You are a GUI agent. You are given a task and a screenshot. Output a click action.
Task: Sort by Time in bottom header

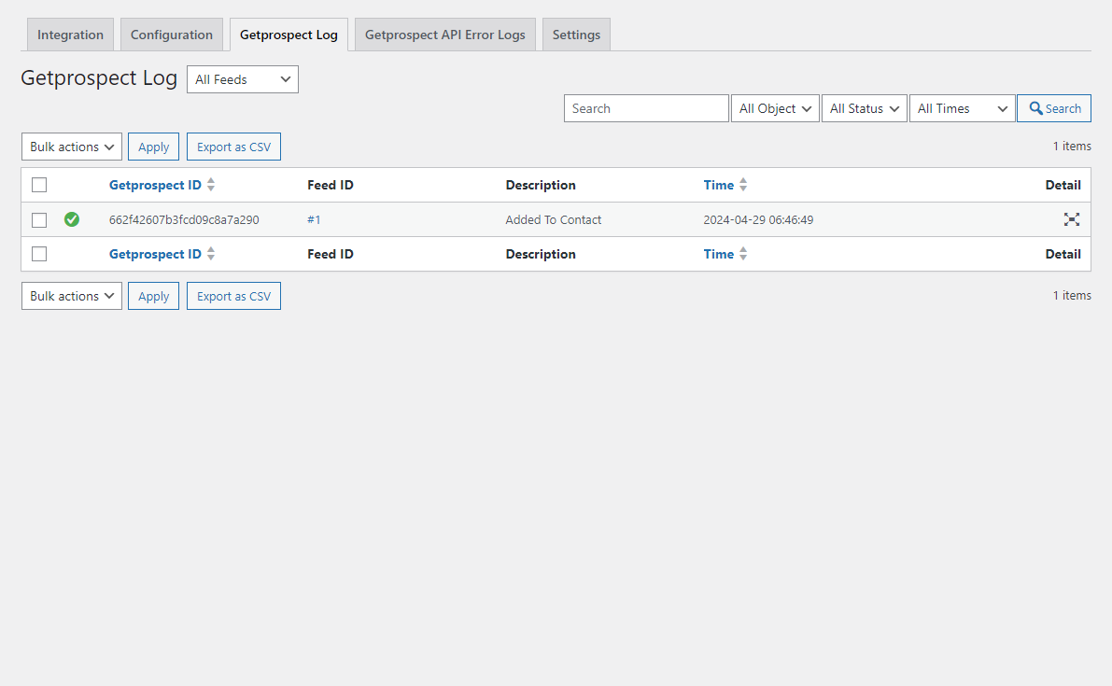[718, 254]
